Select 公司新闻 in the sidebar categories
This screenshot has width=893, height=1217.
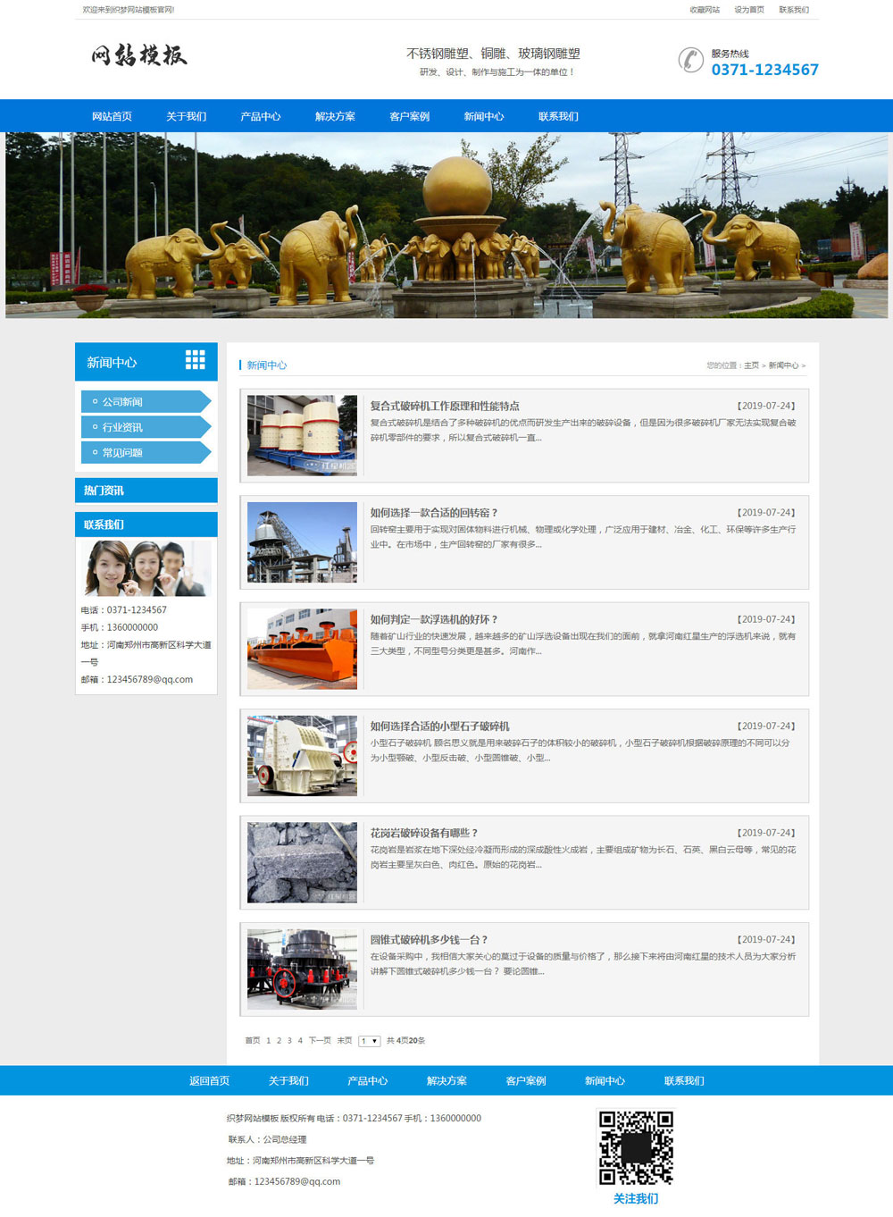click(x=122, y=402)
